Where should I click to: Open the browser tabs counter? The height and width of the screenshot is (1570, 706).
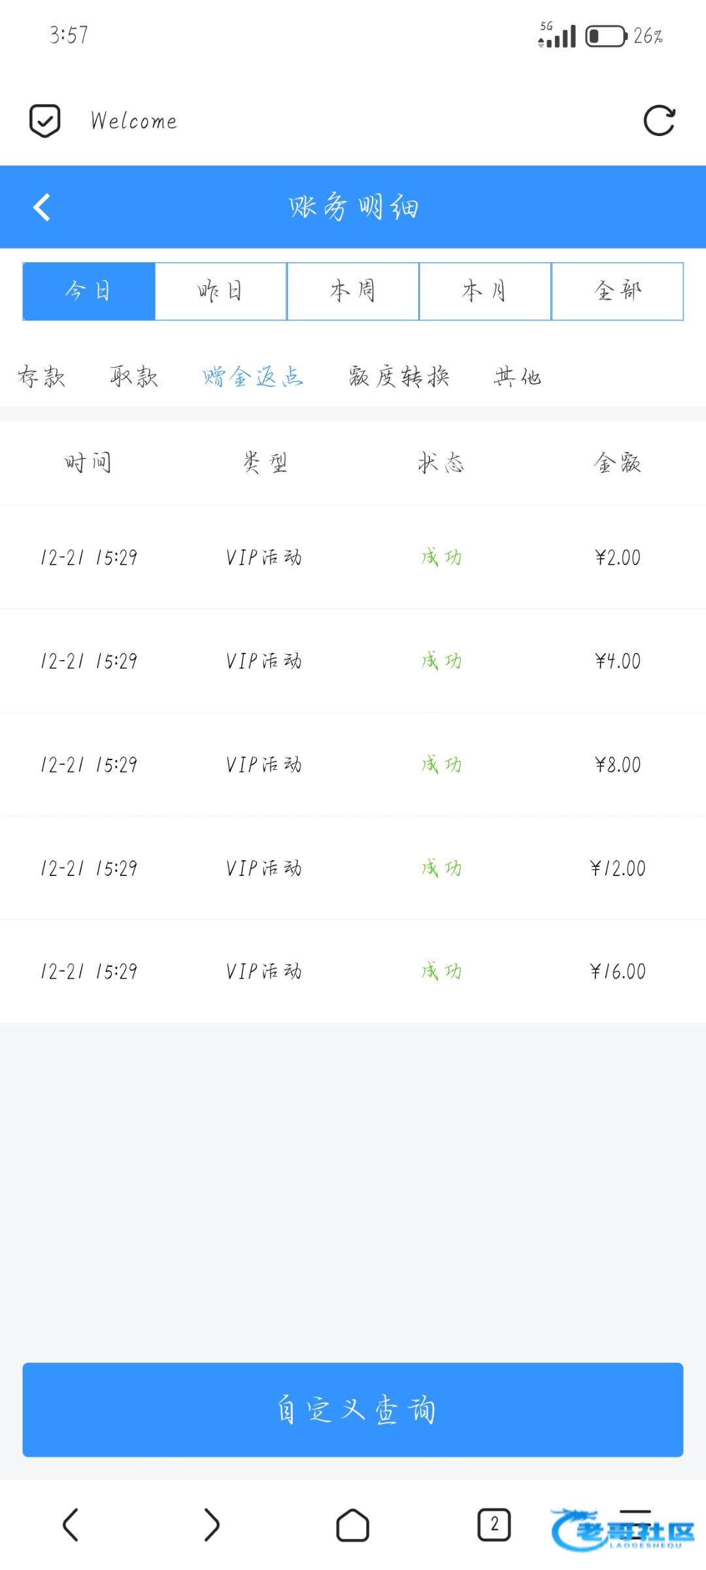tap(494, 1525)
